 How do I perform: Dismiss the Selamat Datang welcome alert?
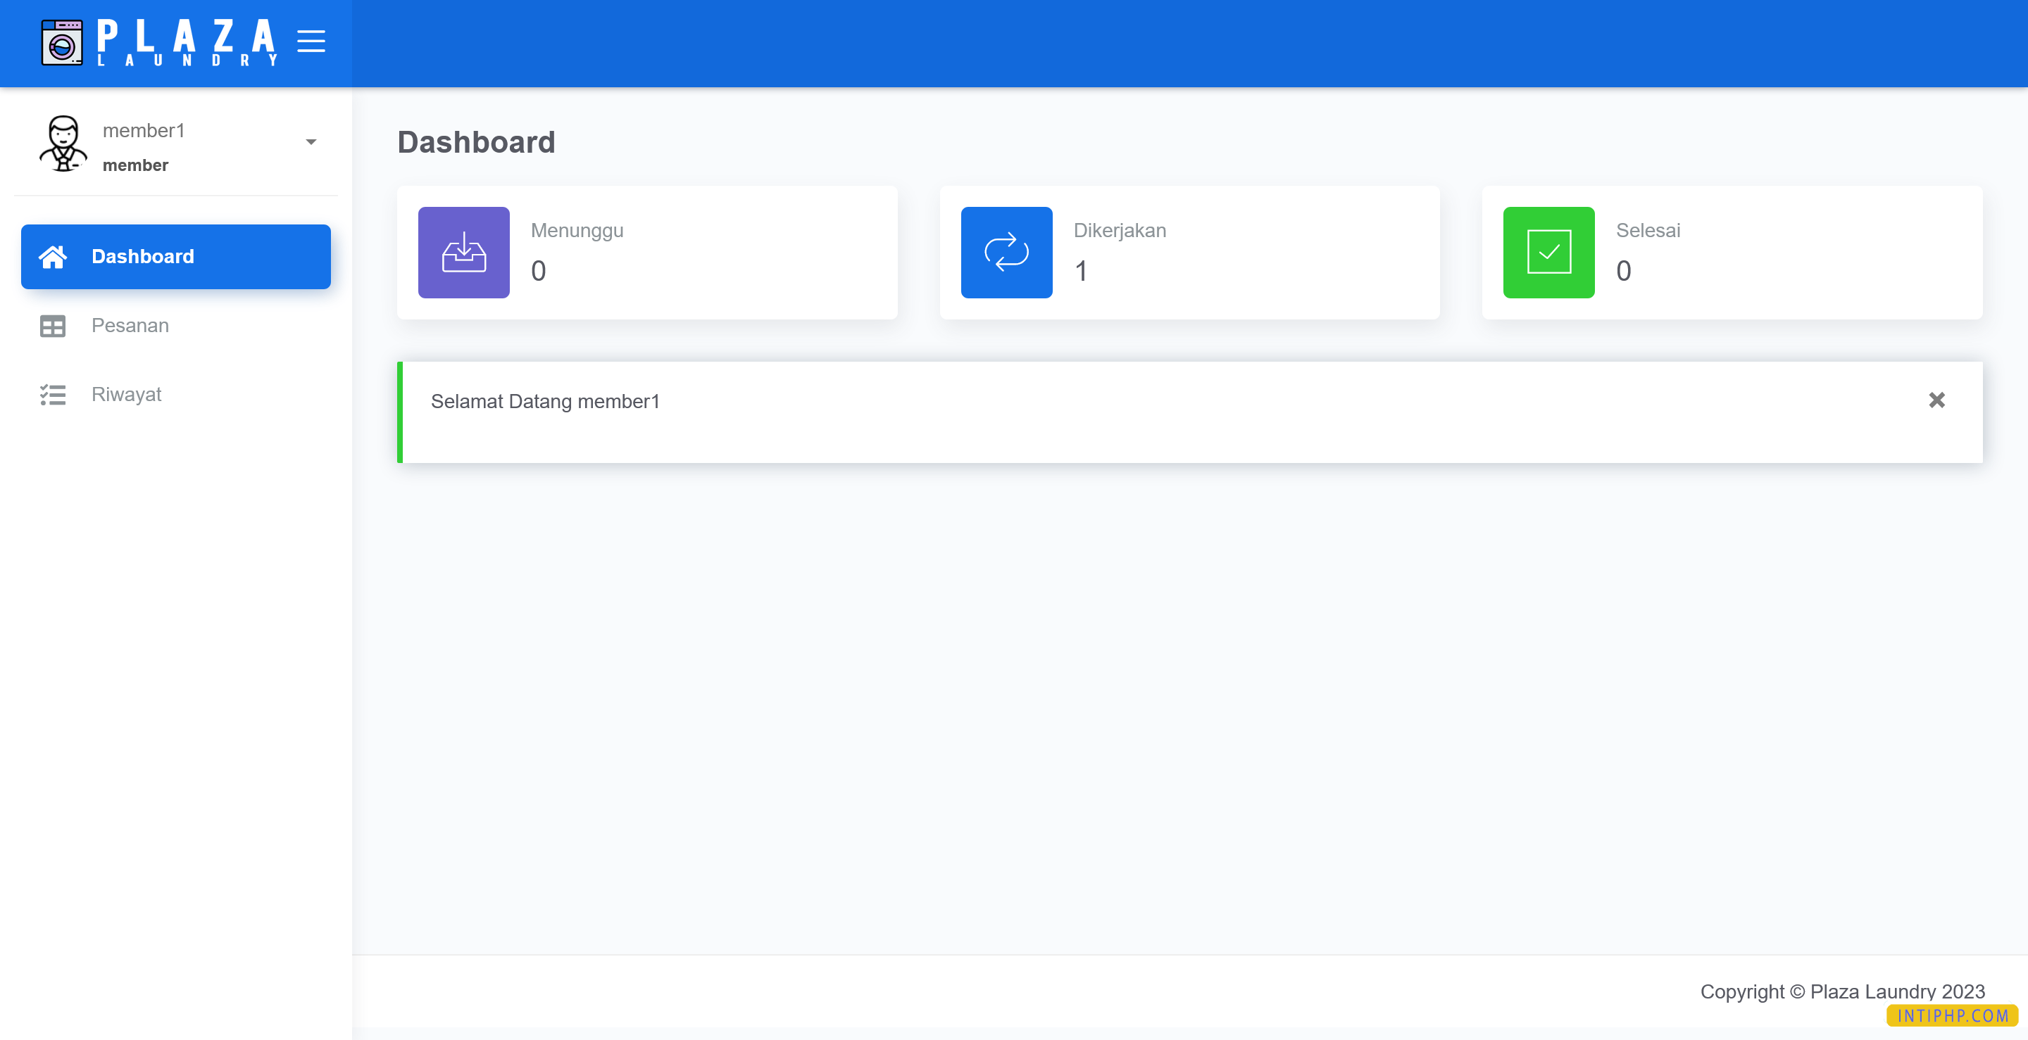(1936, 400)
